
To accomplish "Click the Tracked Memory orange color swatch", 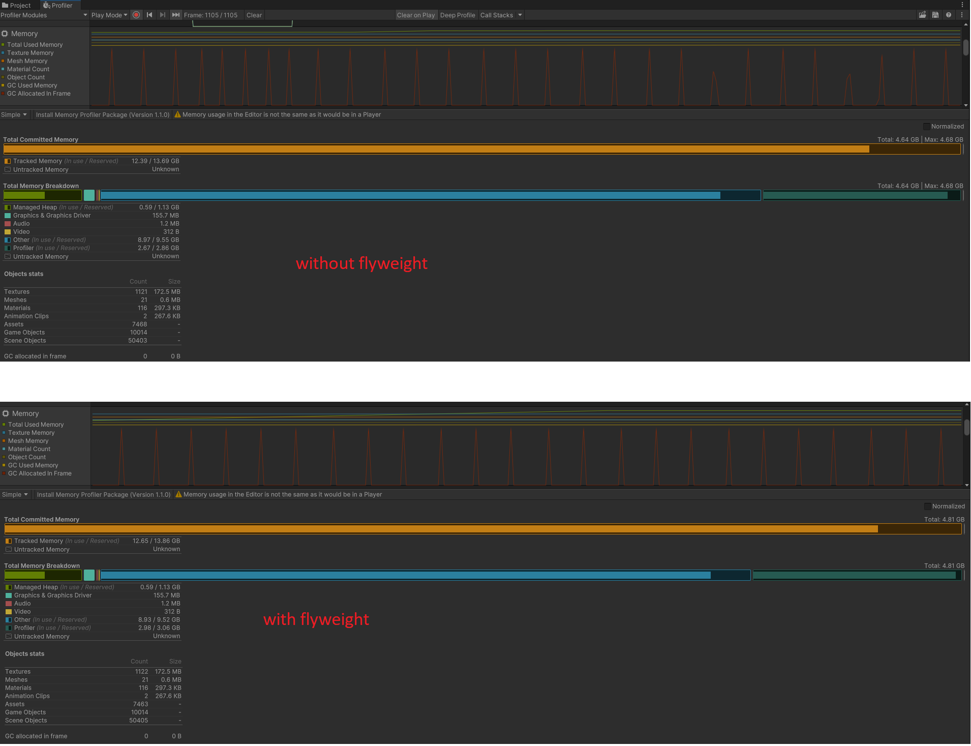I will coord(7,161).
